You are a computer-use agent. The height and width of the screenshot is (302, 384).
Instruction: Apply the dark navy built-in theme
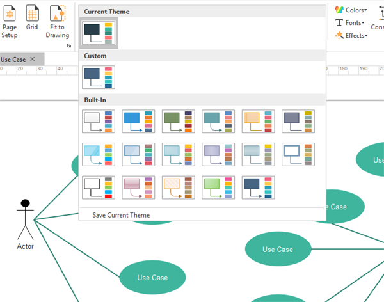coord(258,187)
